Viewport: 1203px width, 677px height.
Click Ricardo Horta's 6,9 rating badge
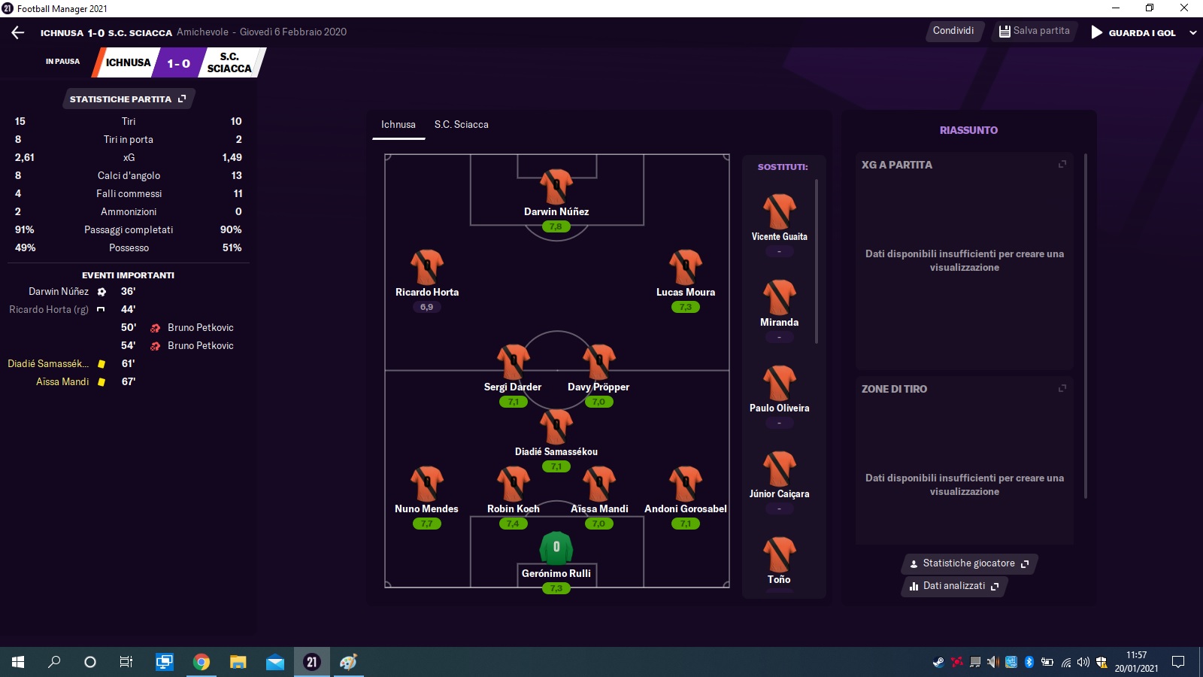pos(426,307)
